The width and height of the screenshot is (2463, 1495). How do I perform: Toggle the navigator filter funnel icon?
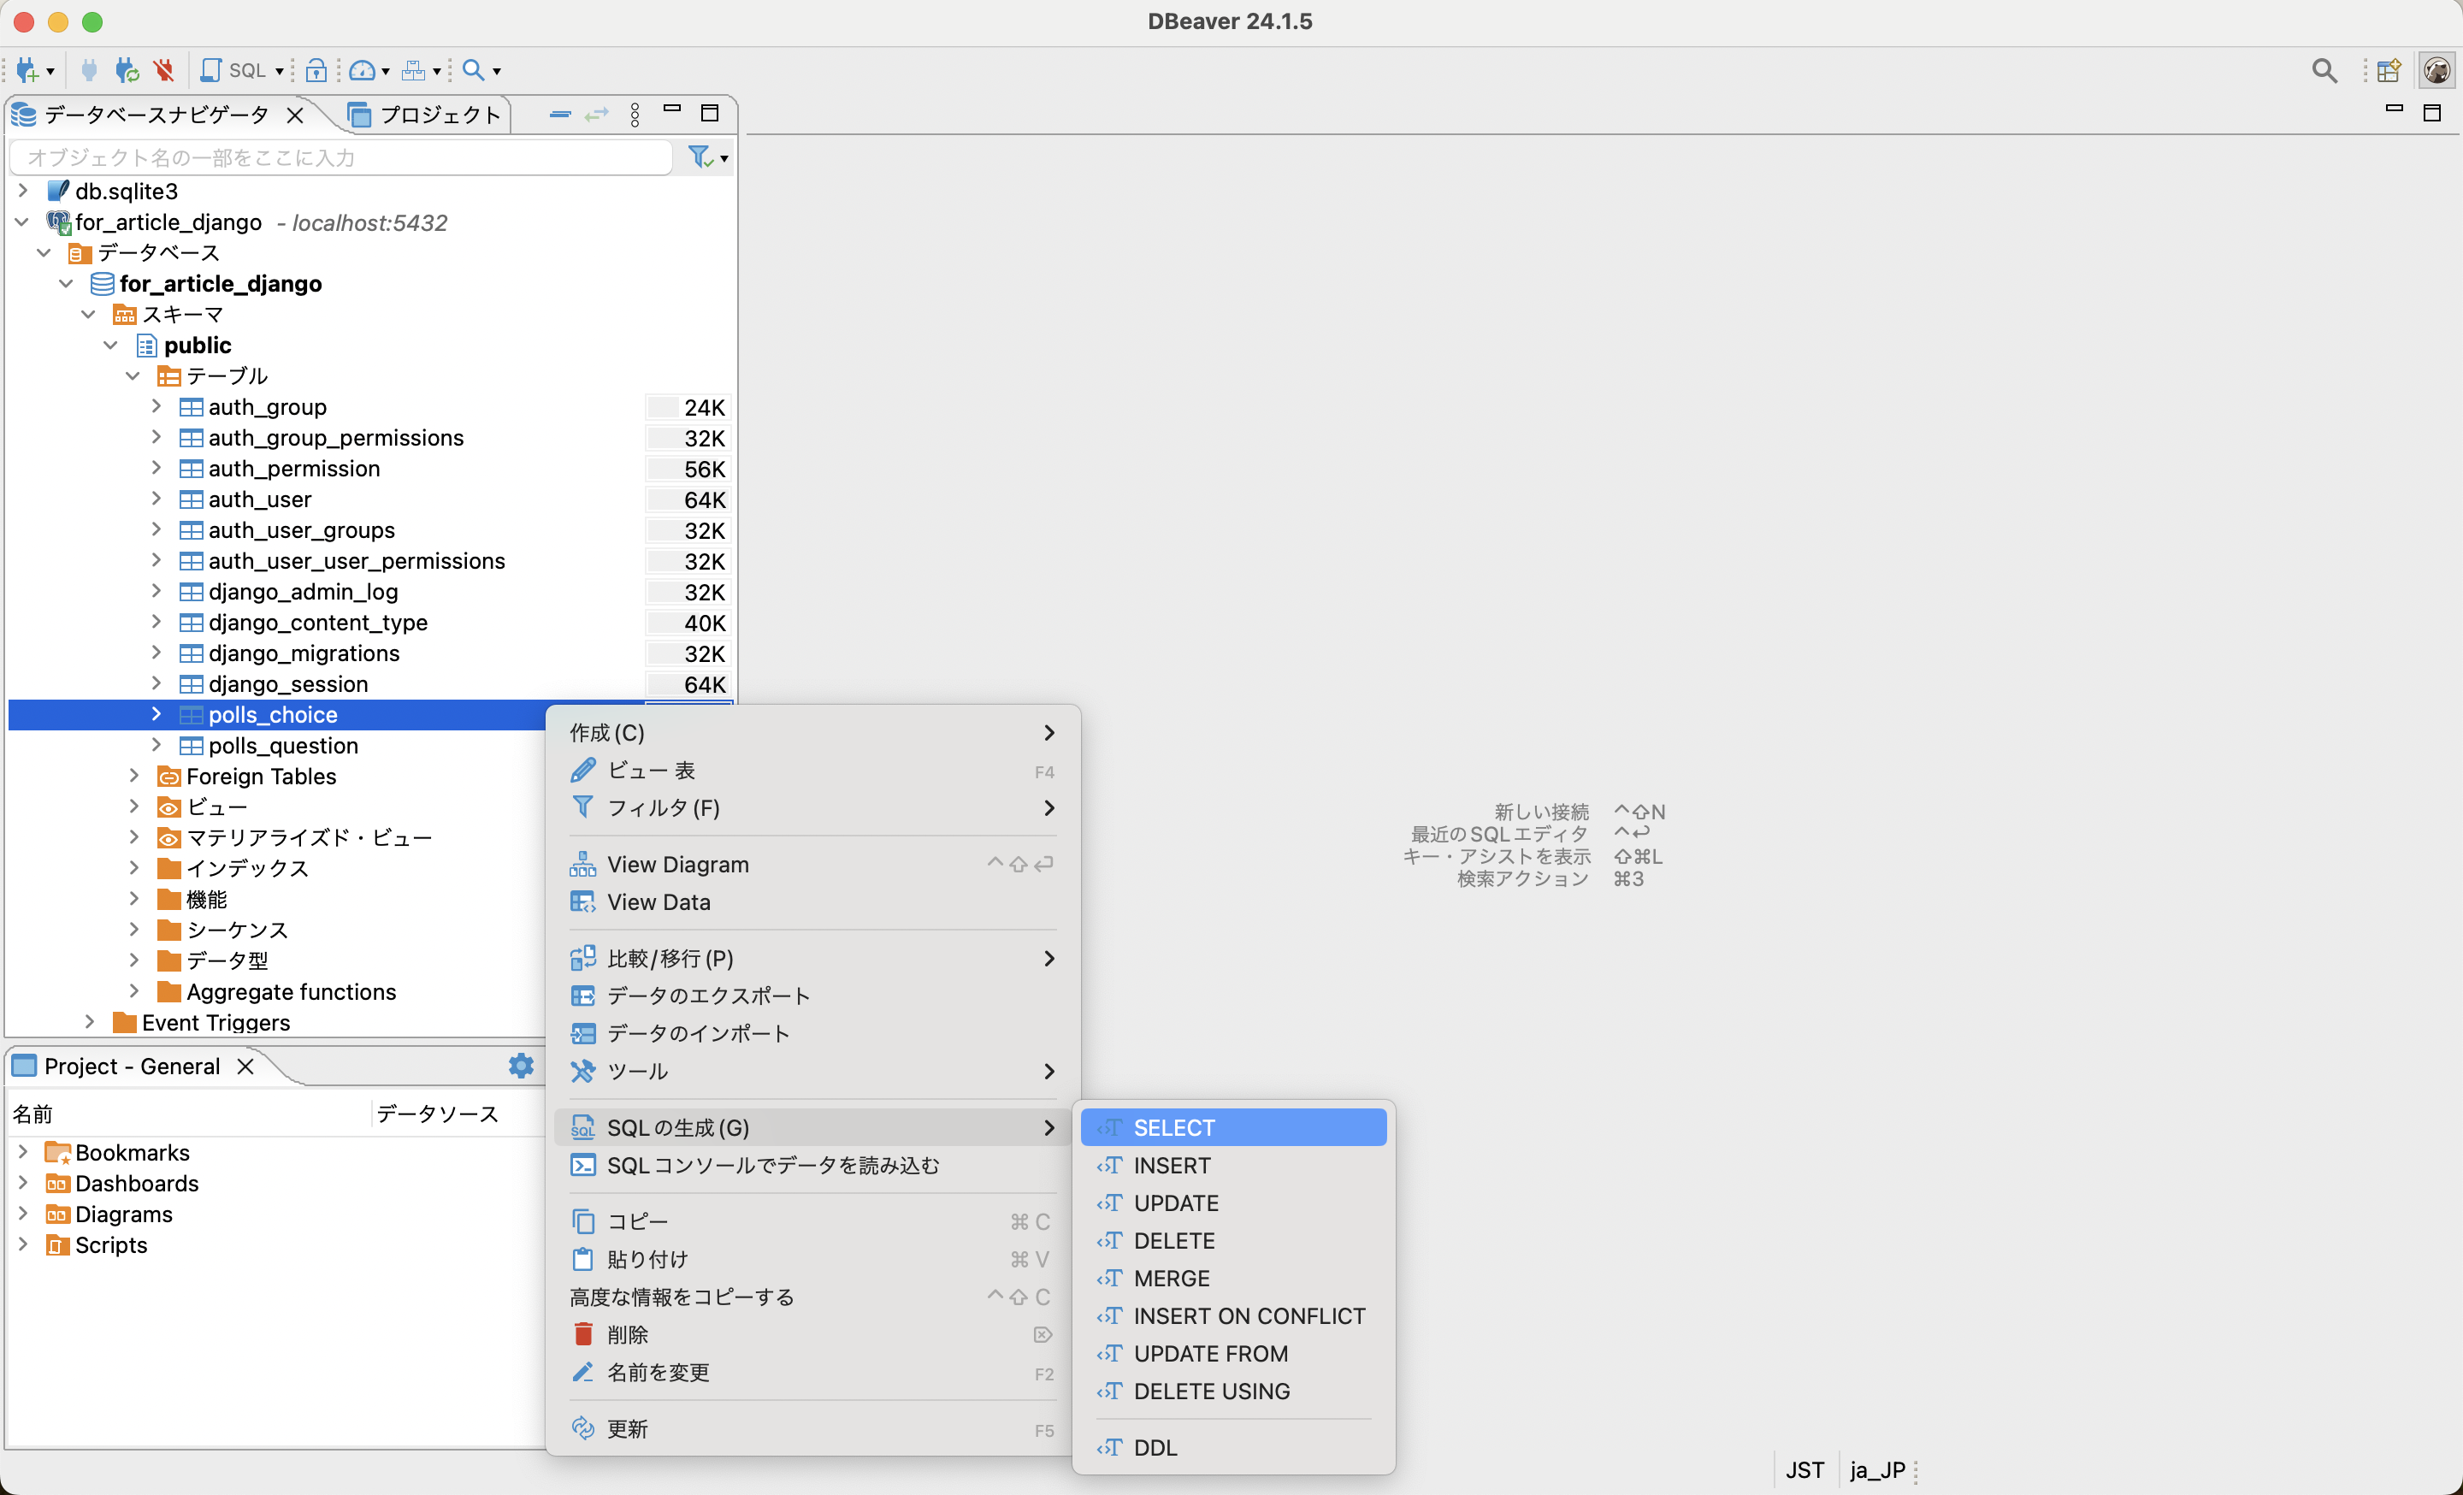point(700,157)
